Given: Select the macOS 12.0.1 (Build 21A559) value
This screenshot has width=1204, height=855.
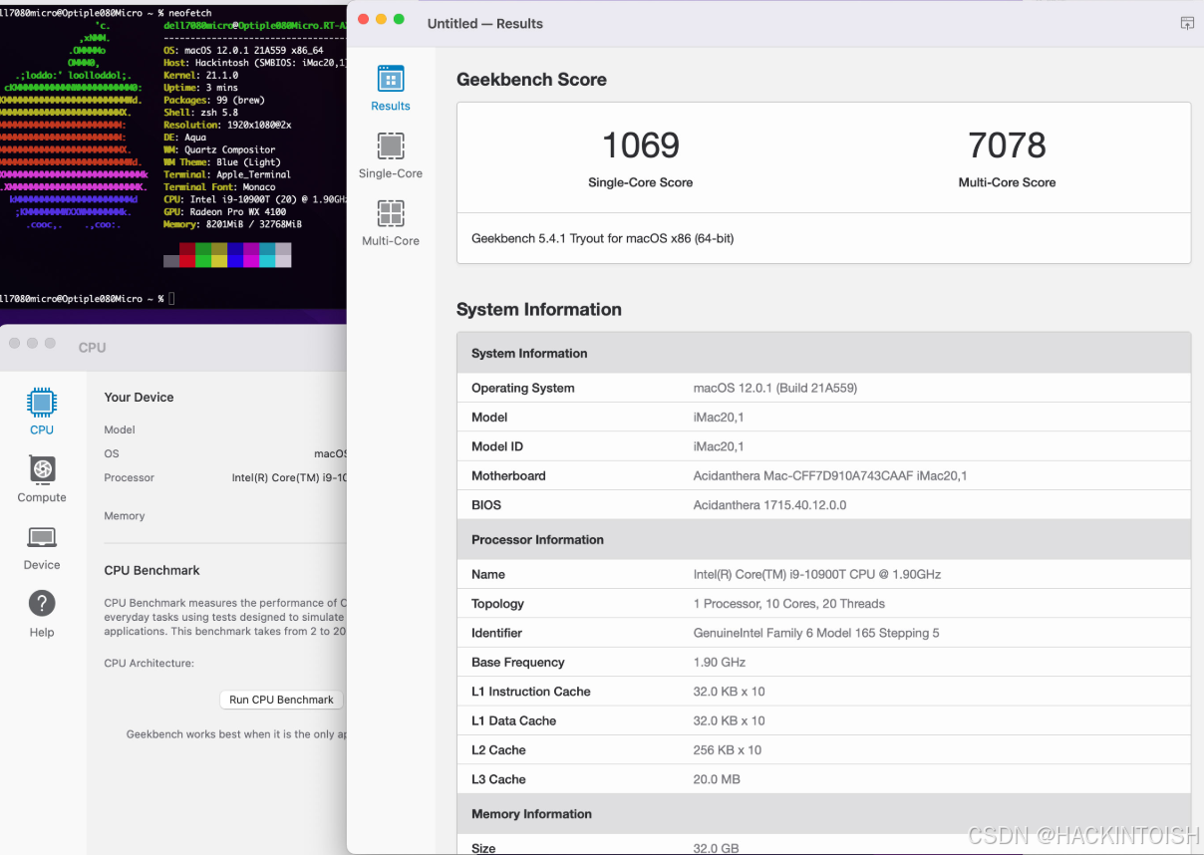Looking at the screenshot, I should tap(774, 388).
